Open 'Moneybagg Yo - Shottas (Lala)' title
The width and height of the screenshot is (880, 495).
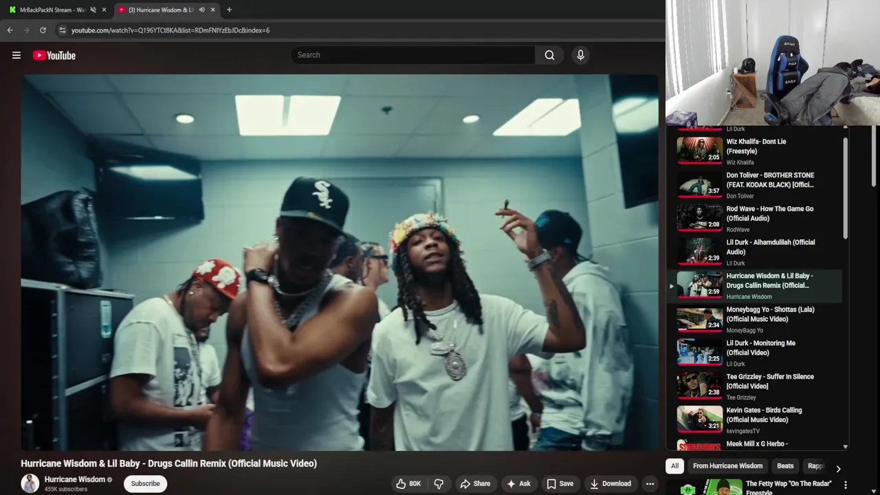point(770,314)
